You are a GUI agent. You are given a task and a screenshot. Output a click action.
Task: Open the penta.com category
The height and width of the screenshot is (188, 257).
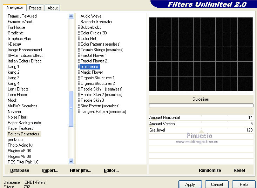coord(16,140)
